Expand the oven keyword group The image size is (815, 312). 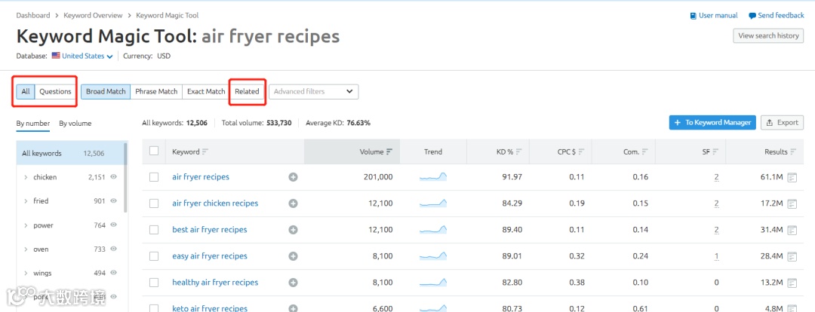pos(26,249)
